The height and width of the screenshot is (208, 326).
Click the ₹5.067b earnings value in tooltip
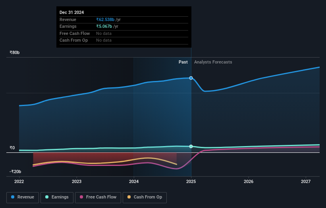(x=104, y=26)
